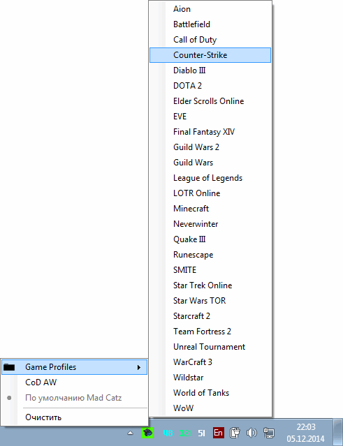Select the Counter-Strike profile
The width and height of the screenshot is (343, 446).
tap(210, 55)
